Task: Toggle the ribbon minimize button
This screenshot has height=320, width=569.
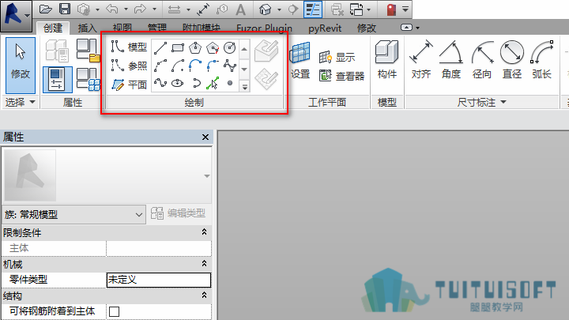Action: click(406, 28)
